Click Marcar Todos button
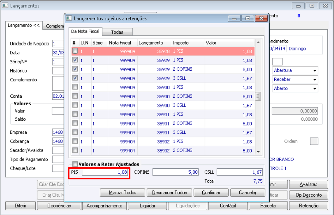Viewport: 334px width, 215px height. coord(122,193)
